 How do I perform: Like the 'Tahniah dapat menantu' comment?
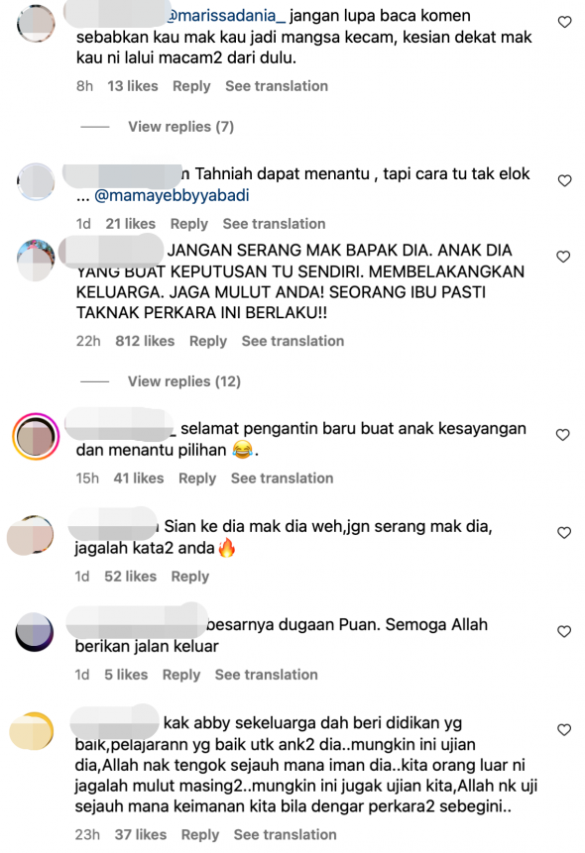pyautogui.click(x=565, y=180)
